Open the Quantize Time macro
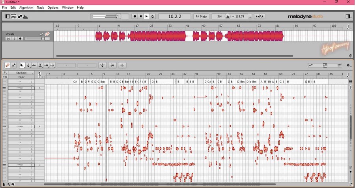This screenshot has width=355, height=188. 112,65
